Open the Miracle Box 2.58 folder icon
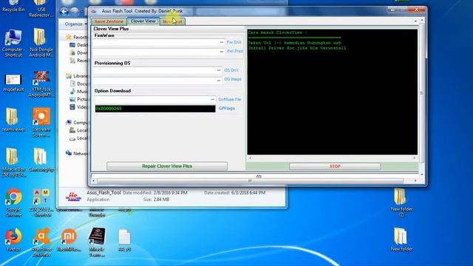 pos(13,163)
